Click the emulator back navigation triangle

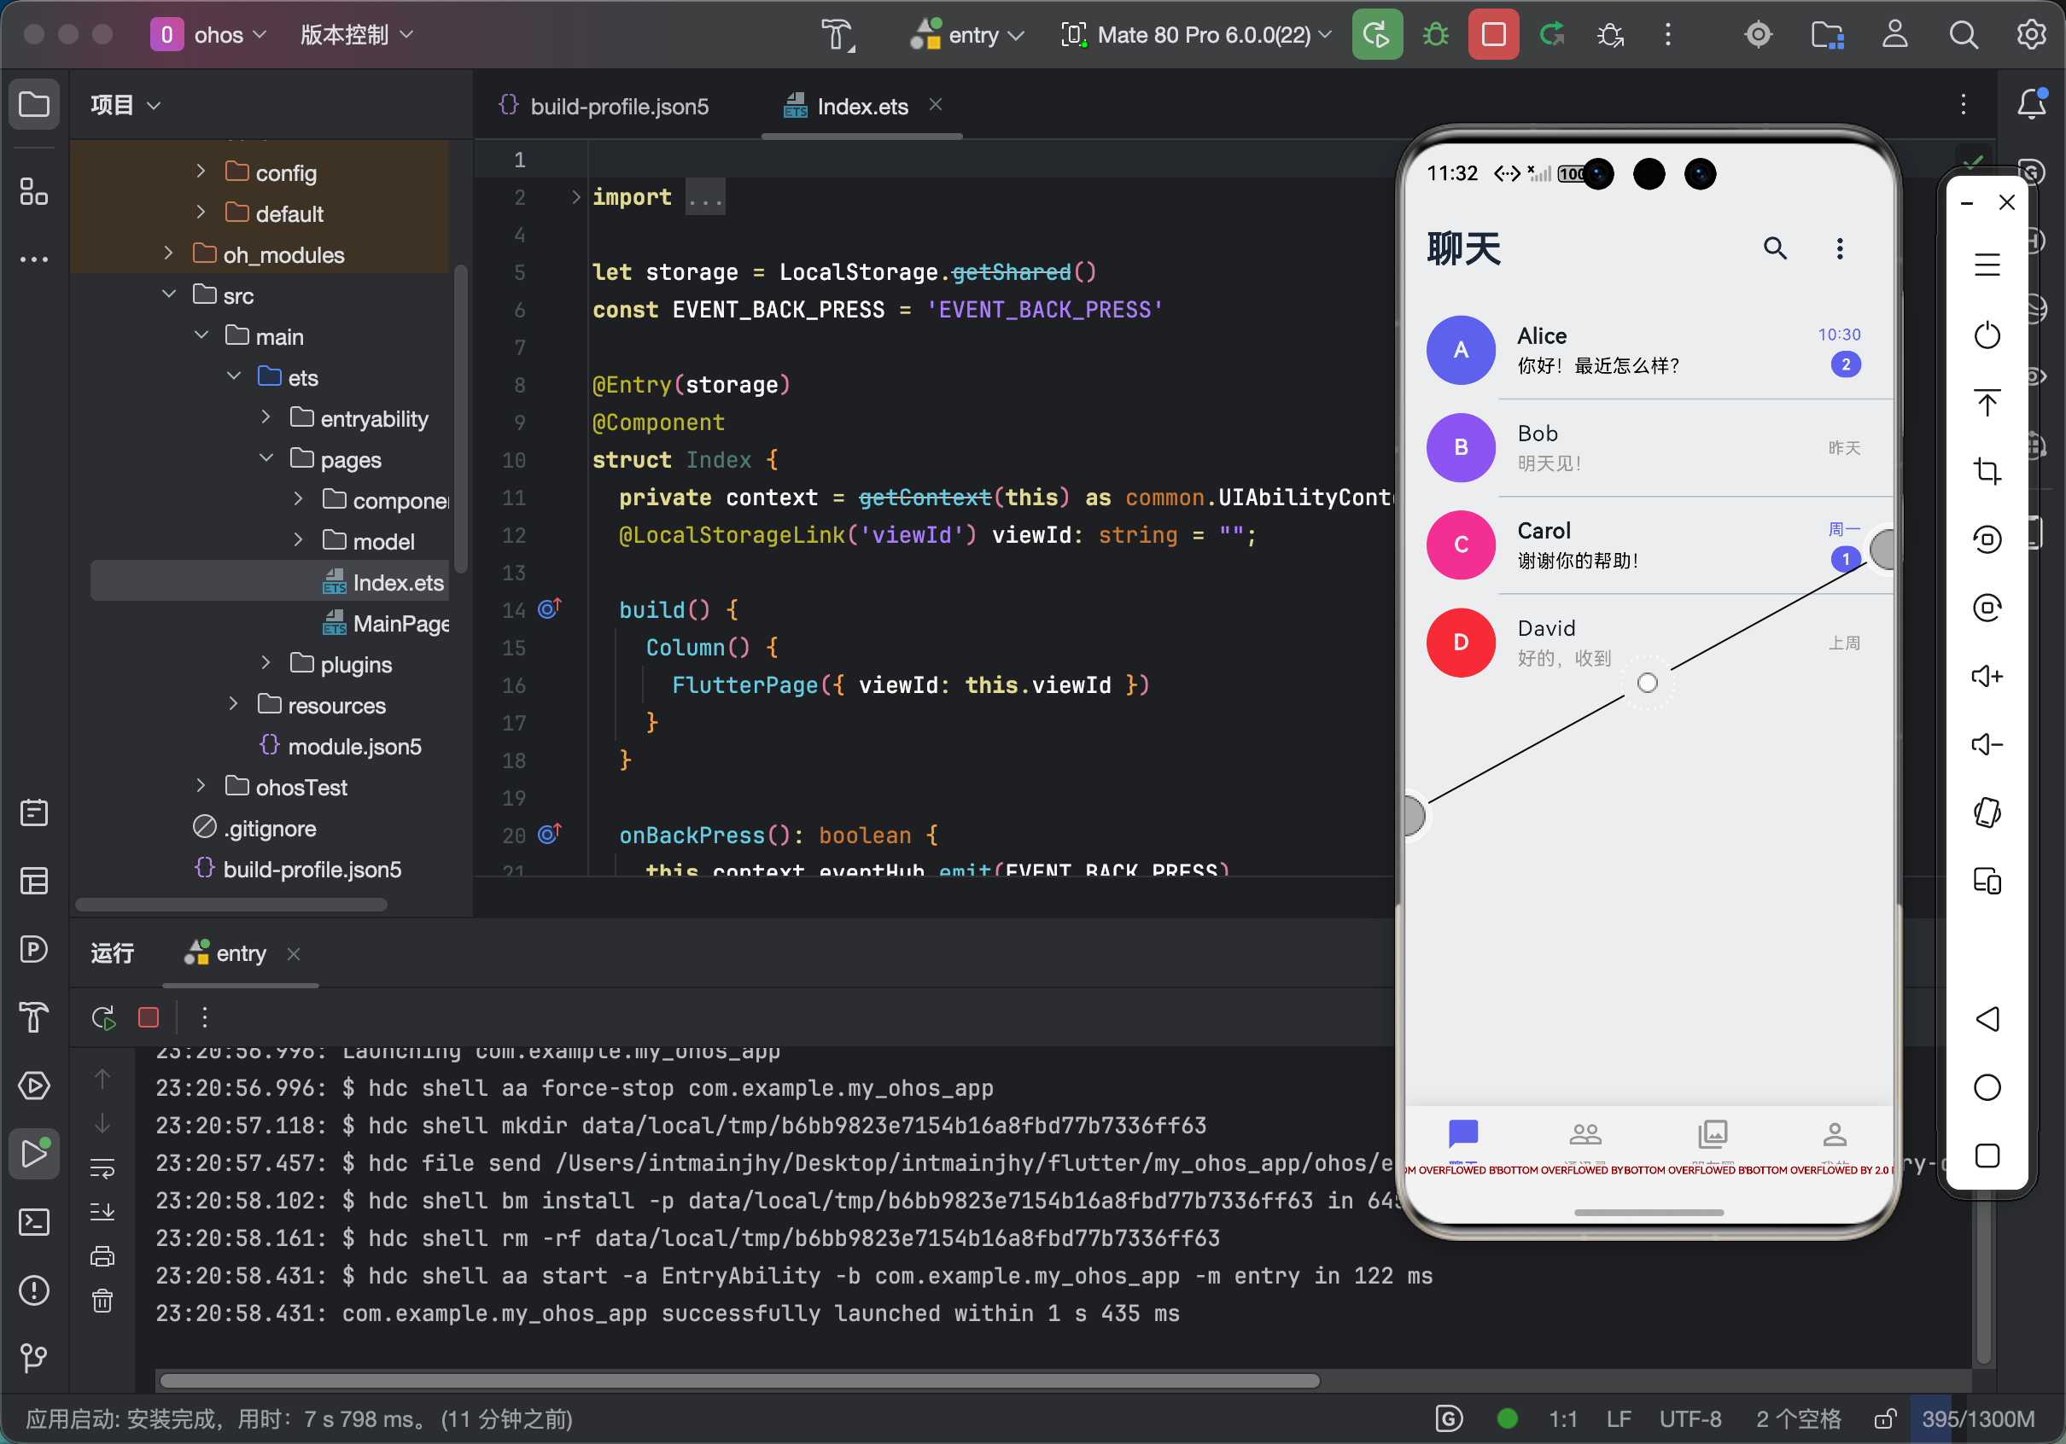click(1986, 1018)
